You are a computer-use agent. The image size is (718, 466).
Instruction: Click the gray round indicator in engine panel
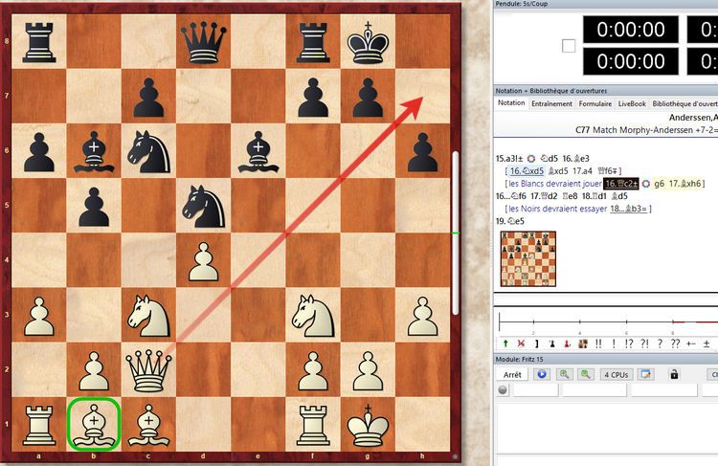click(x=504, y=390)
